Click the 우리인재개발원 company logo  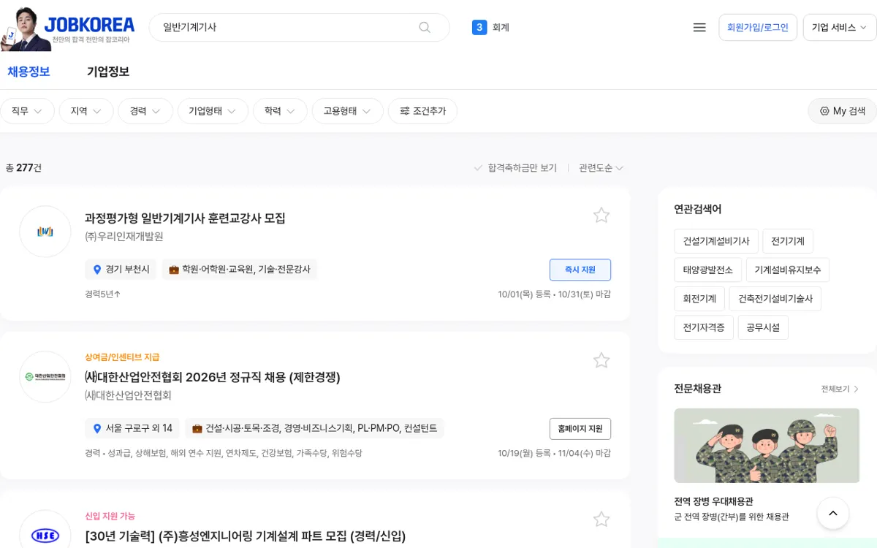(45, 232)
